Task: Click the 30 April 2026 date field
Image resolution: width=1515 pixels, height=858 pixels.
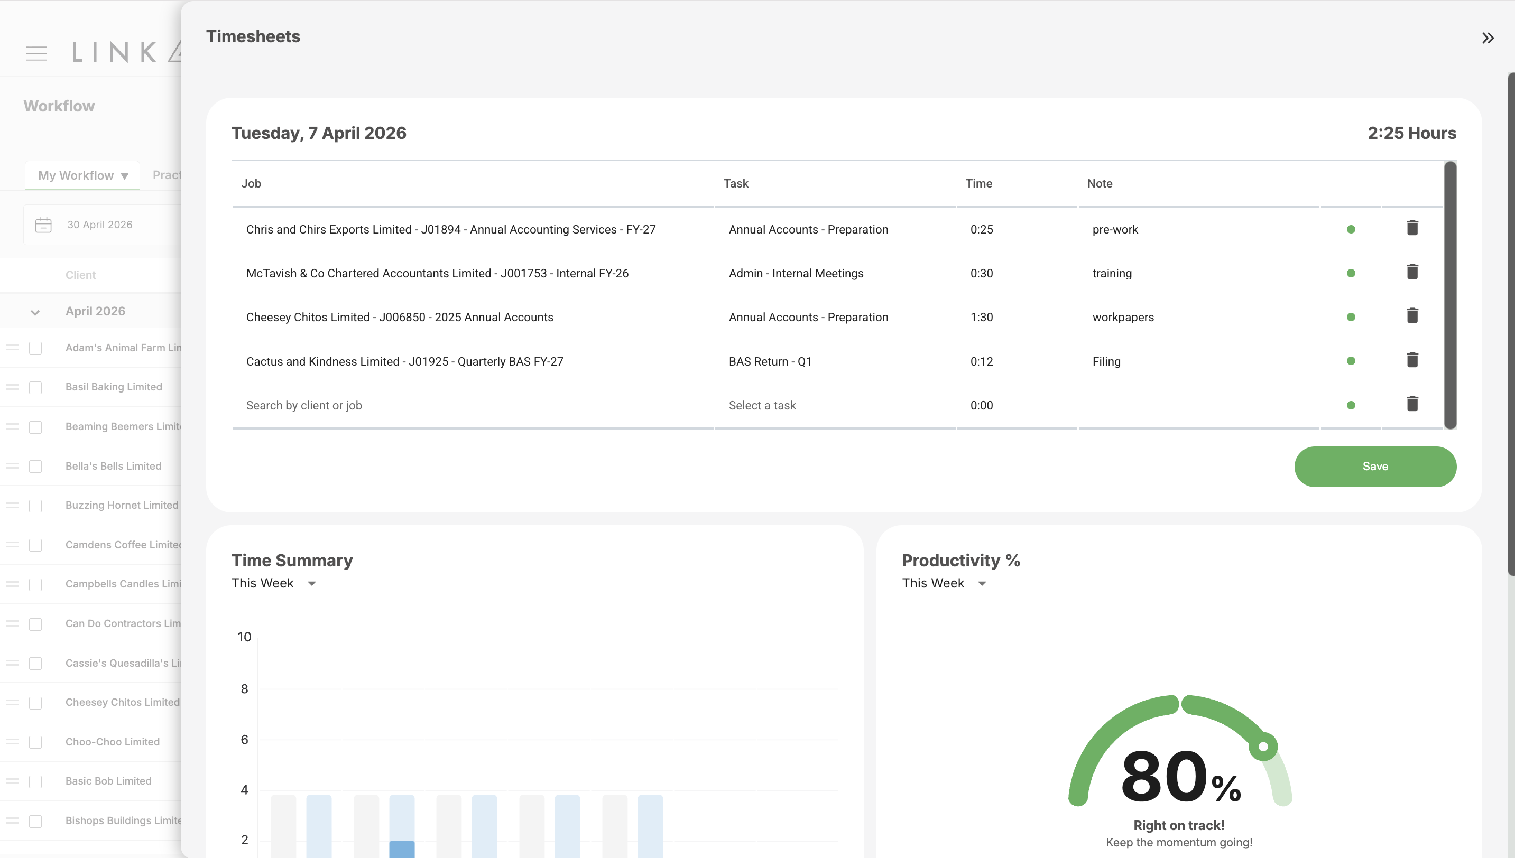Action: coord(103,225)
